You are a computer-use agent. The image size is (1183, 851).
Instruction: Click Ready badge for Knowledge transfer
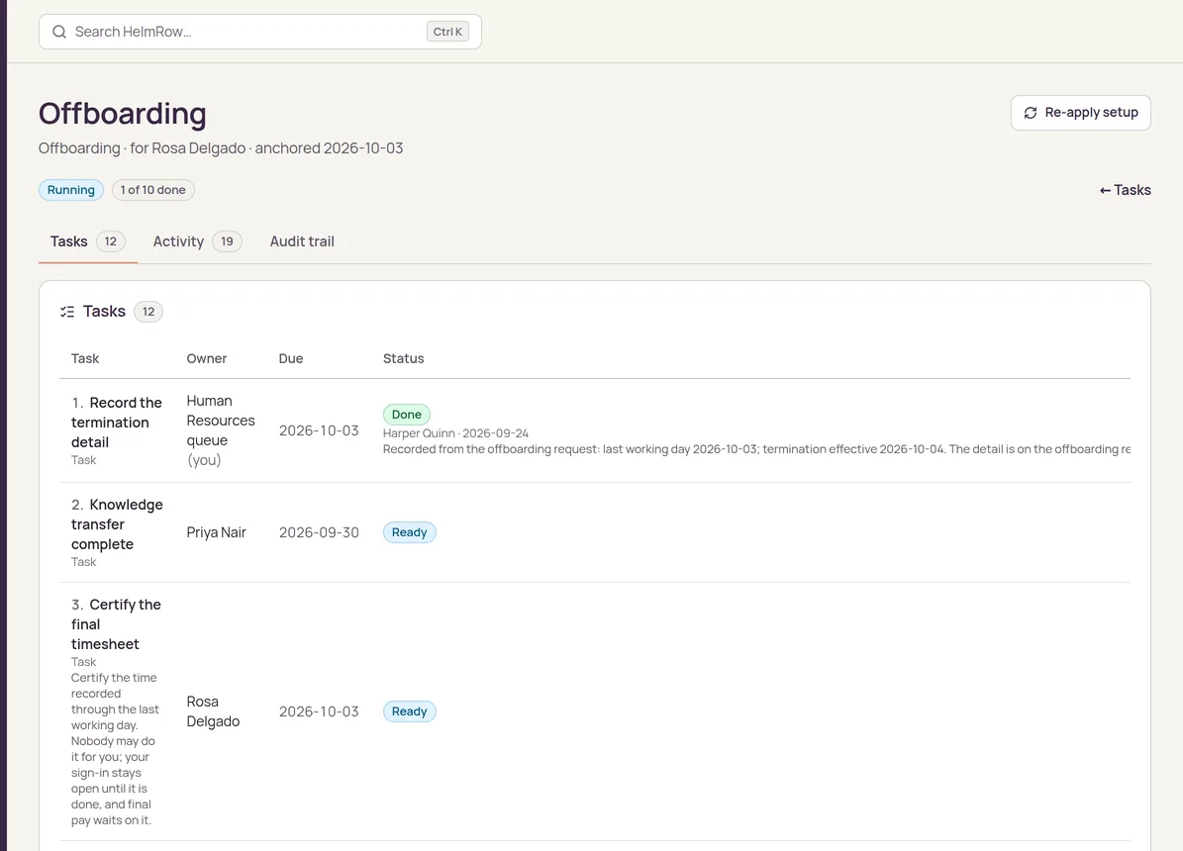coord(410,532)
